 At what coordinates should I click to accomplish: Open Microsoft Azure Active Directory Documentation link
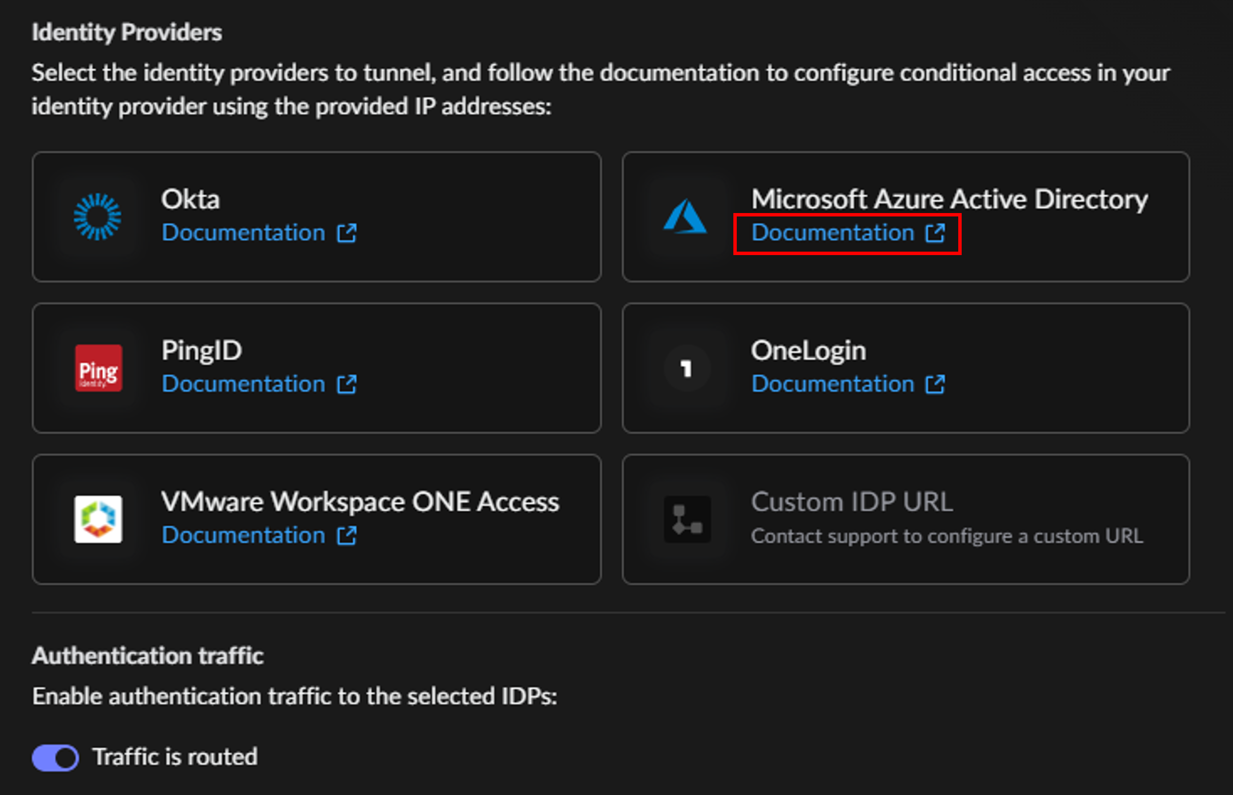point(833,233)
